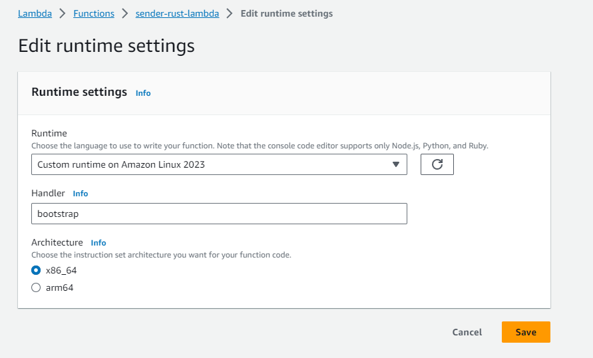The image size is (593, 358).
Task: Save the runtime settings
Action: pyautogui.click(x=526, y=332)
